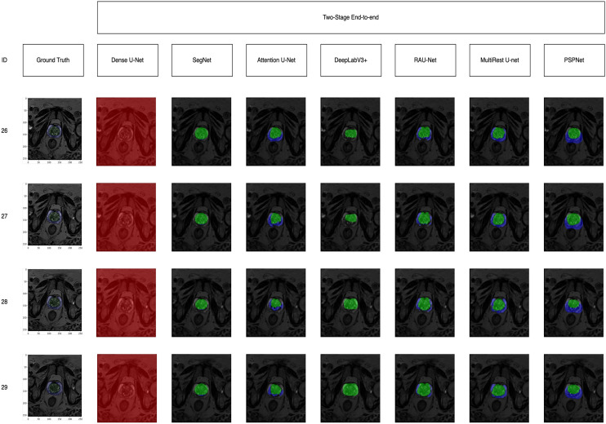This screenshot has height=424, width=606.
Task: Open RAU-Net segmentation for ID 27
Action: coord(425,217)
